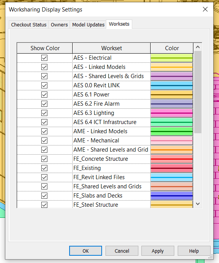This screenshot has height=263, width=219.
Task: Edit the FE_Existing color swatch
Action: 172,168
